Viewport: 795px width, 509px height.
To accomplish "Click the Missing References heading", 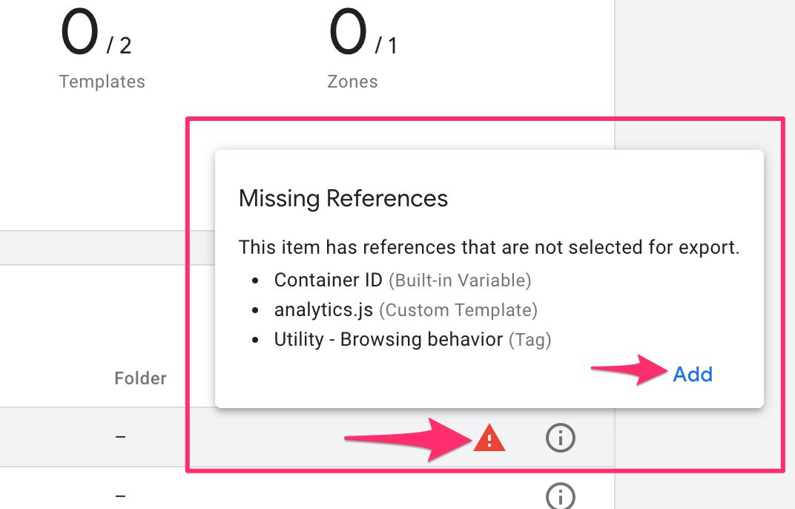I will (x=343, y=198).
